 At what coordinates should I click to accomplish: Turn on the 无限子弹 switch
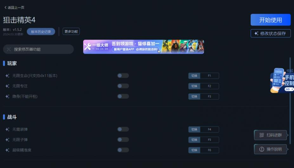pos(123,139)
